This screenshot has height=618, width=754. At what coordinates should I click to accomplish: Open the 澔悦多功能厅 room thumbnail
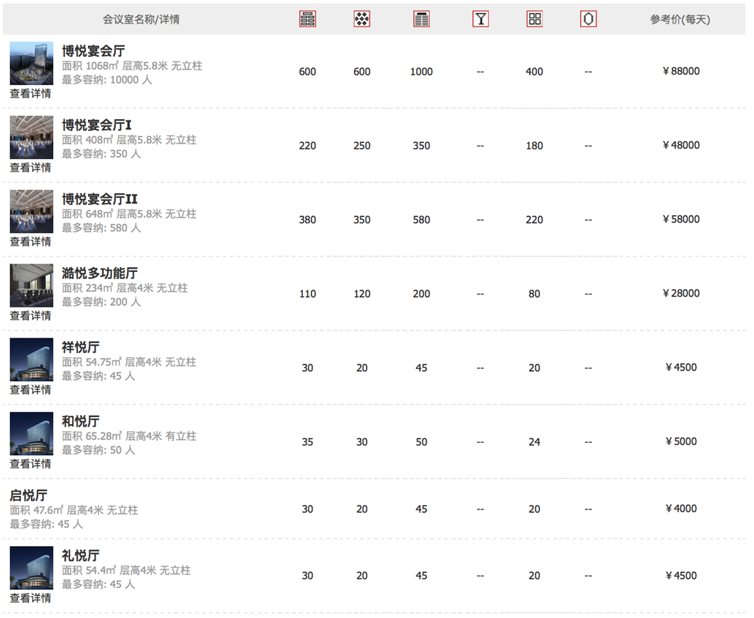[31, 285]
